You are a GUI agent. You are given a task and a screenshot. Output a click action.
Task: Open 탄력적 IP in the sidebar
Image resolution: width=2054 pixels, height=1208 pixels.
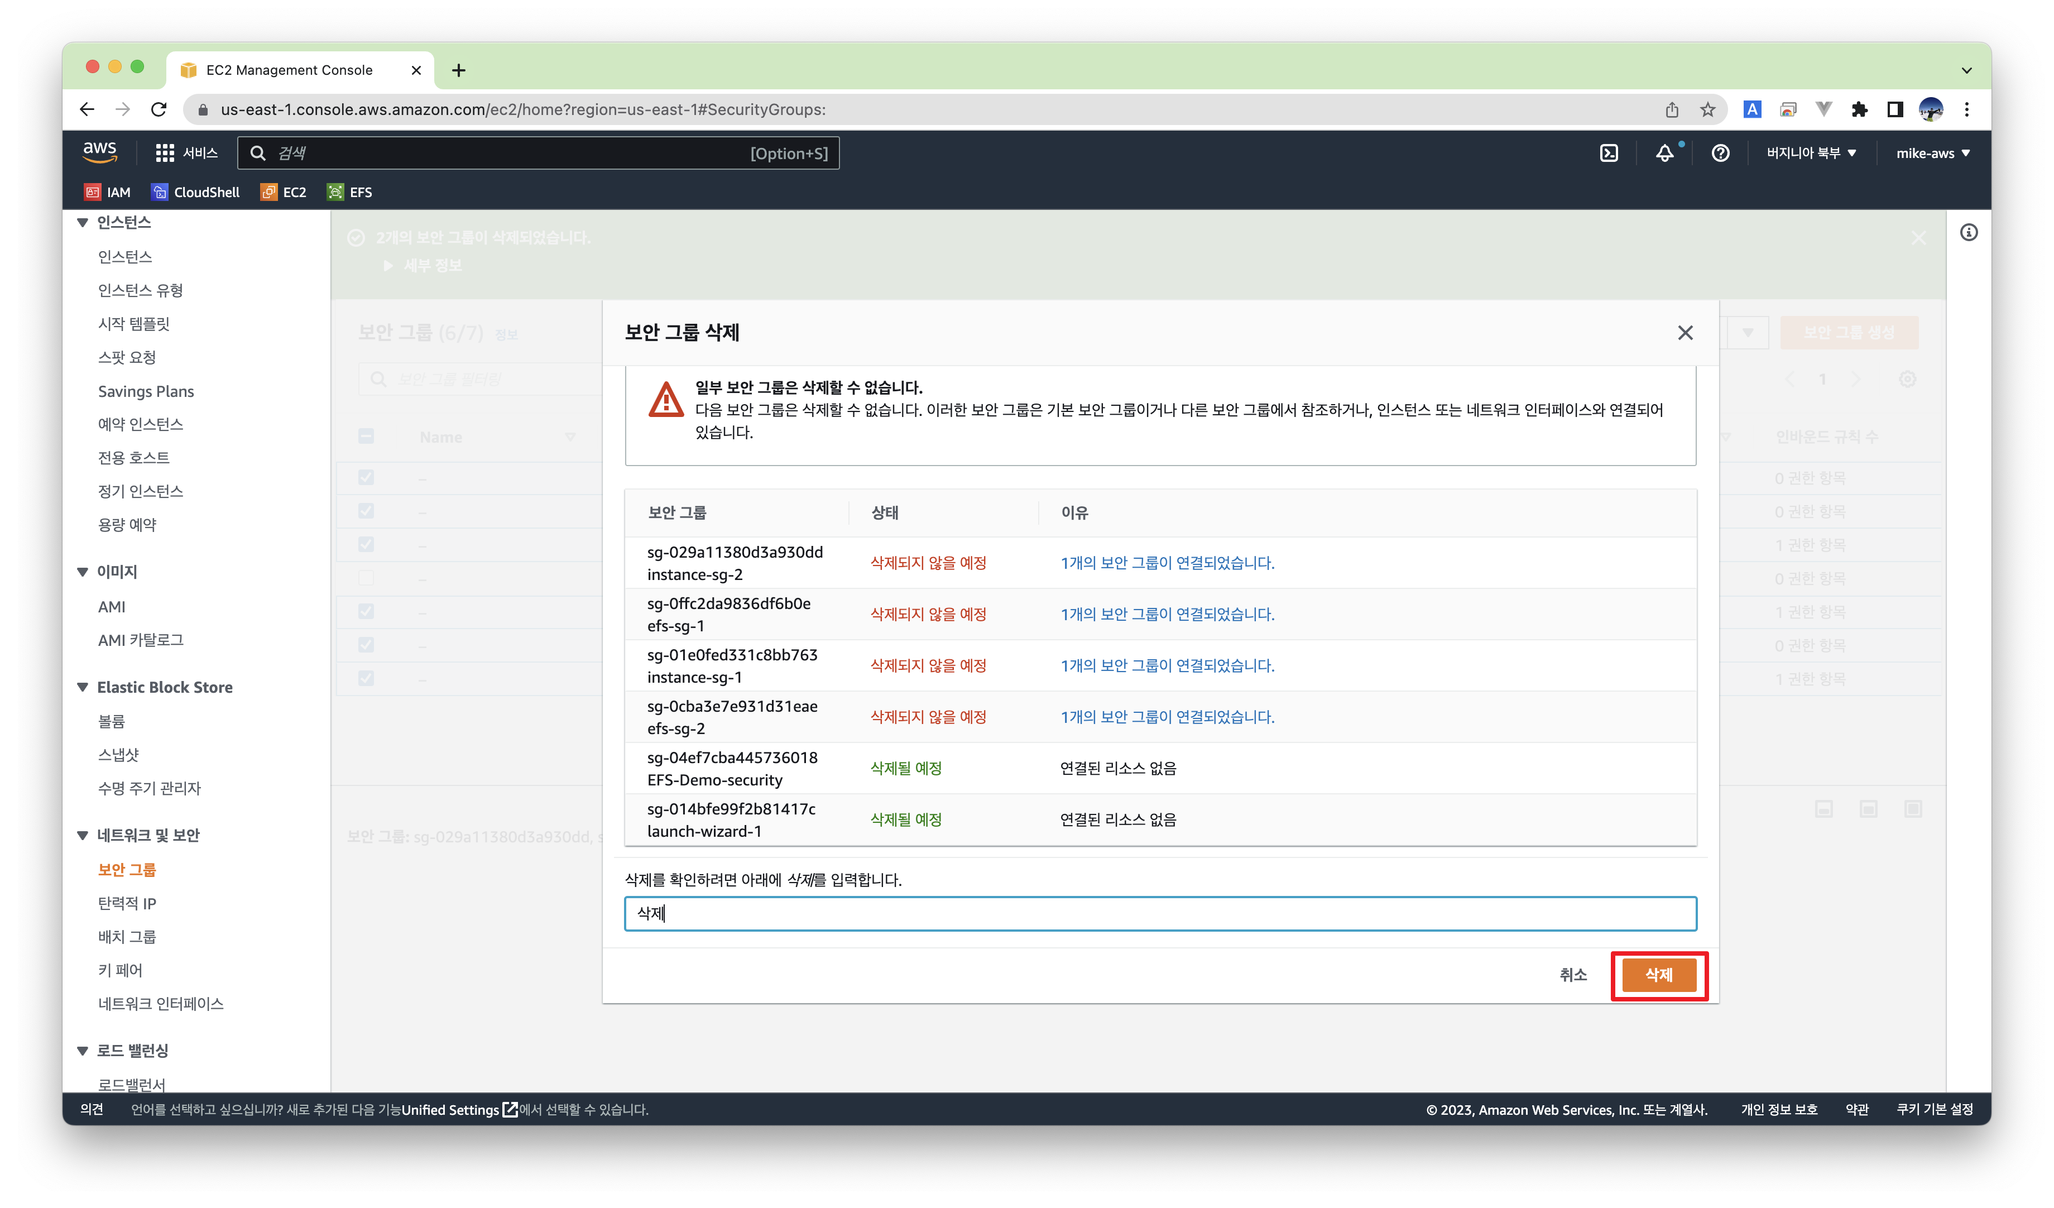[127, 903]
